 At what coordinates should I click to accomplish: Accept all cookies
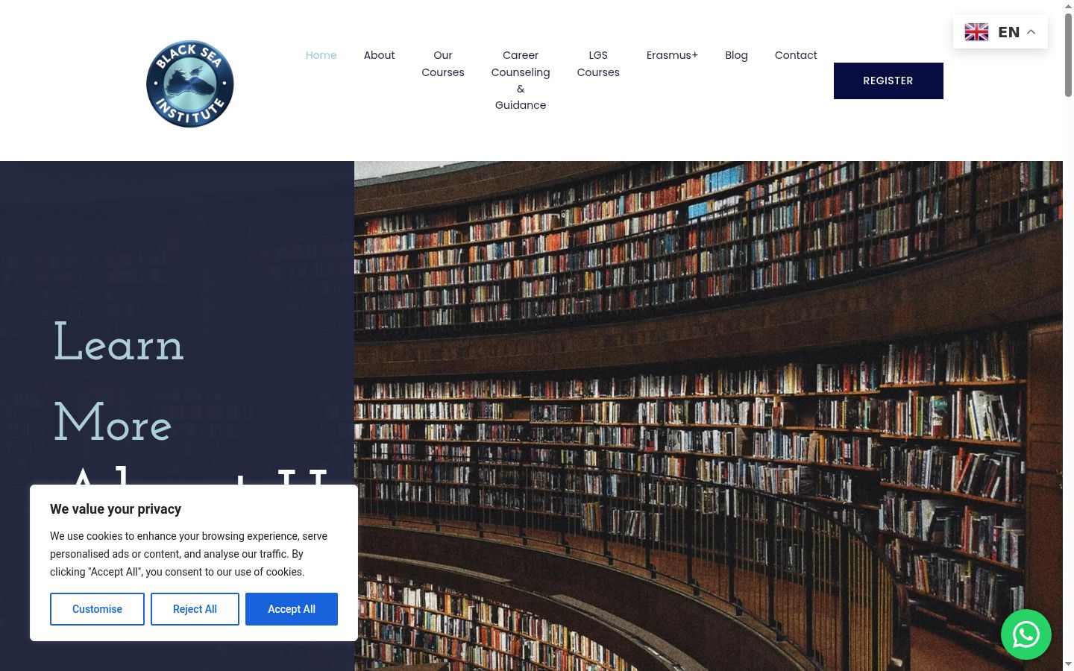(292, 609)
